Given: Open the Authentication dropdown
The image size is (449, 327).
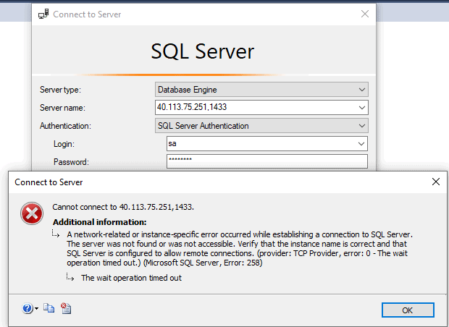Looking at the screenshot, I should click(x=362, y=126).
